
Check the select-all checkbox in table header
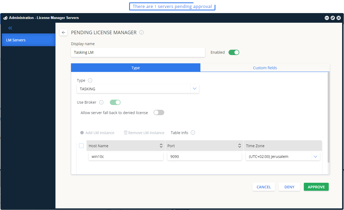pos(81,146)
